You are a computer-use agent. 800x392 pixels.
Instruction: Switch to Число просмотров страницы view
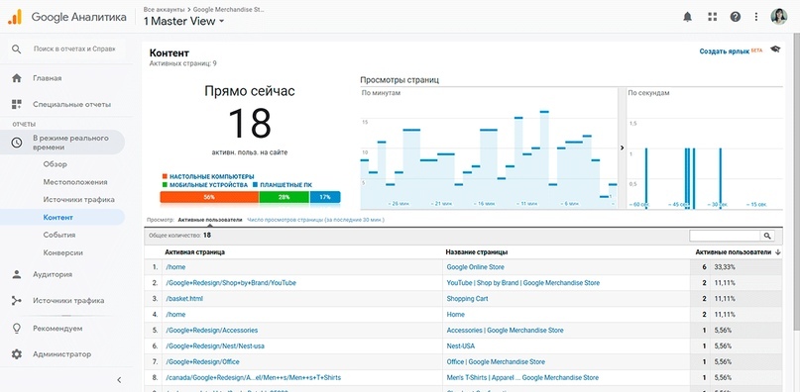click(315, 220)
